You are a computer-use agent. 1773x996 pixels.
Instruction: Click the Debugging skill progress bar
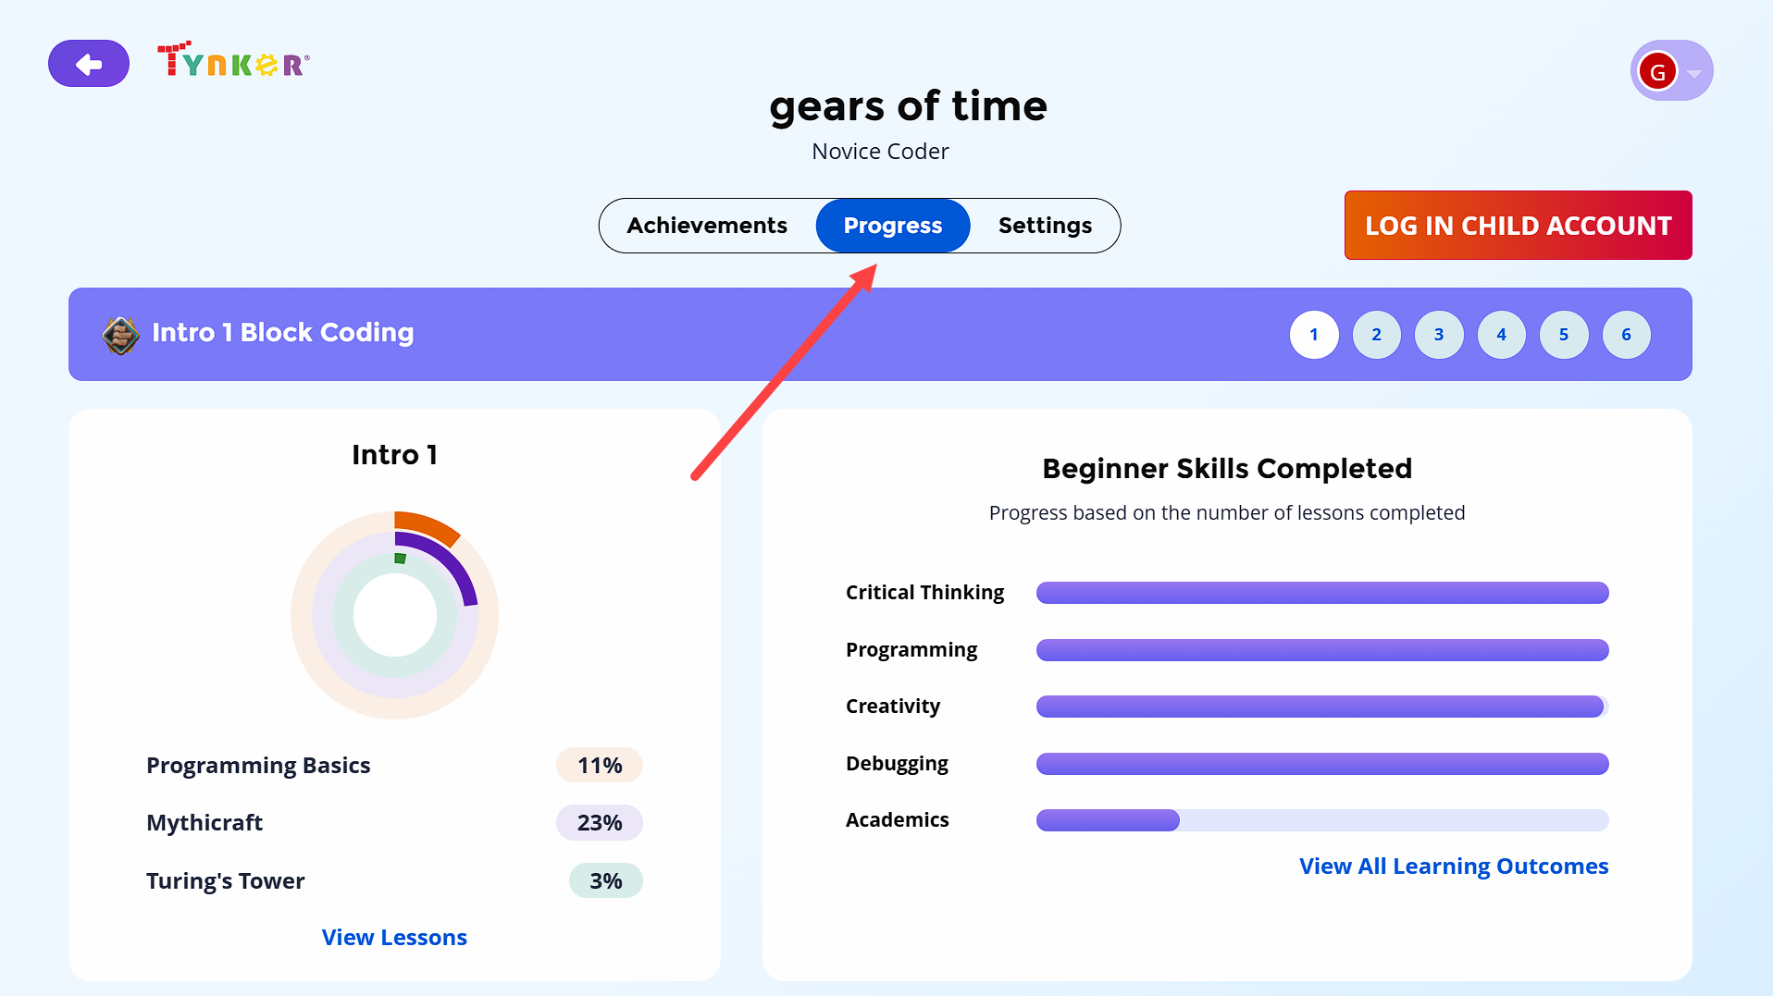pyautogui.click(x=1322, y=764)
